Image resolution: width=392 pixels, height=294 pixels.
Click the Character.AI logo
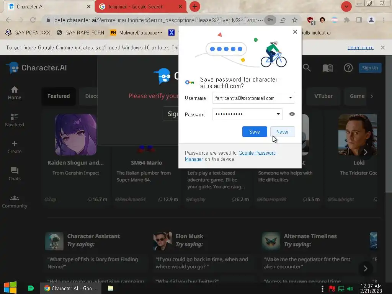[x=37, y=68]
